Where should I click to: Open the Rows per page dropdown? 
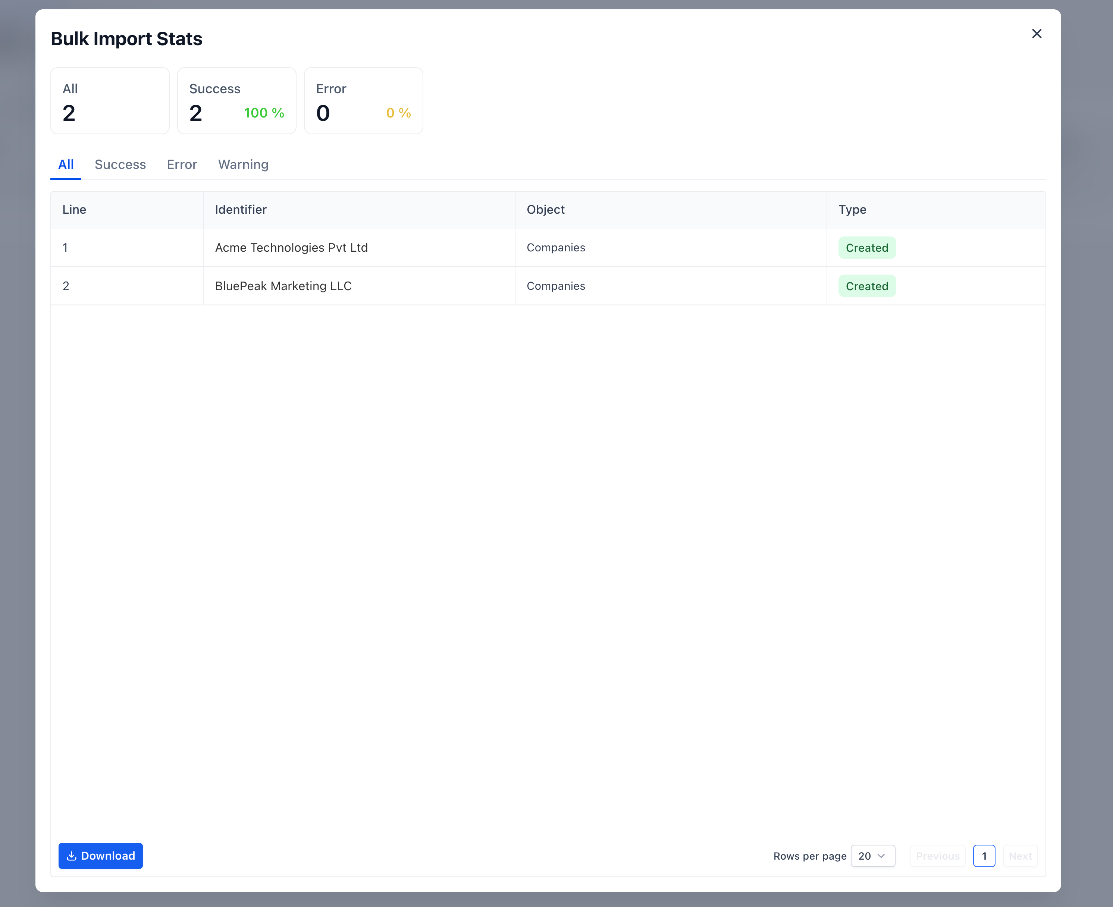(872, 856)
